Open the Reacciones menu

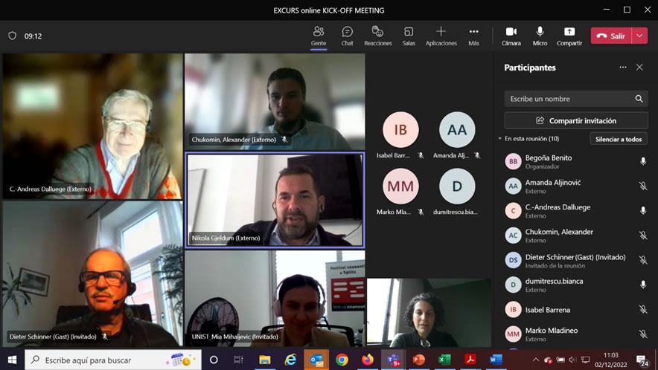tap(377, 36)
